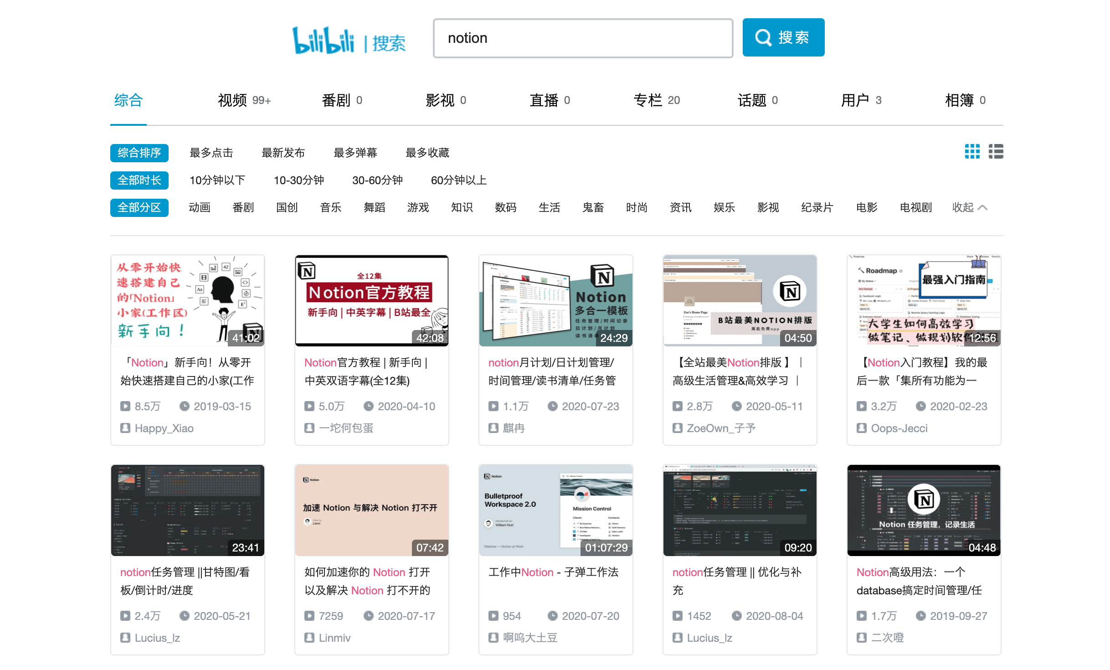Viewport: 1110px width, 670px height.
Task: Filter by 电视剧 category
Action: pos(916,208)
